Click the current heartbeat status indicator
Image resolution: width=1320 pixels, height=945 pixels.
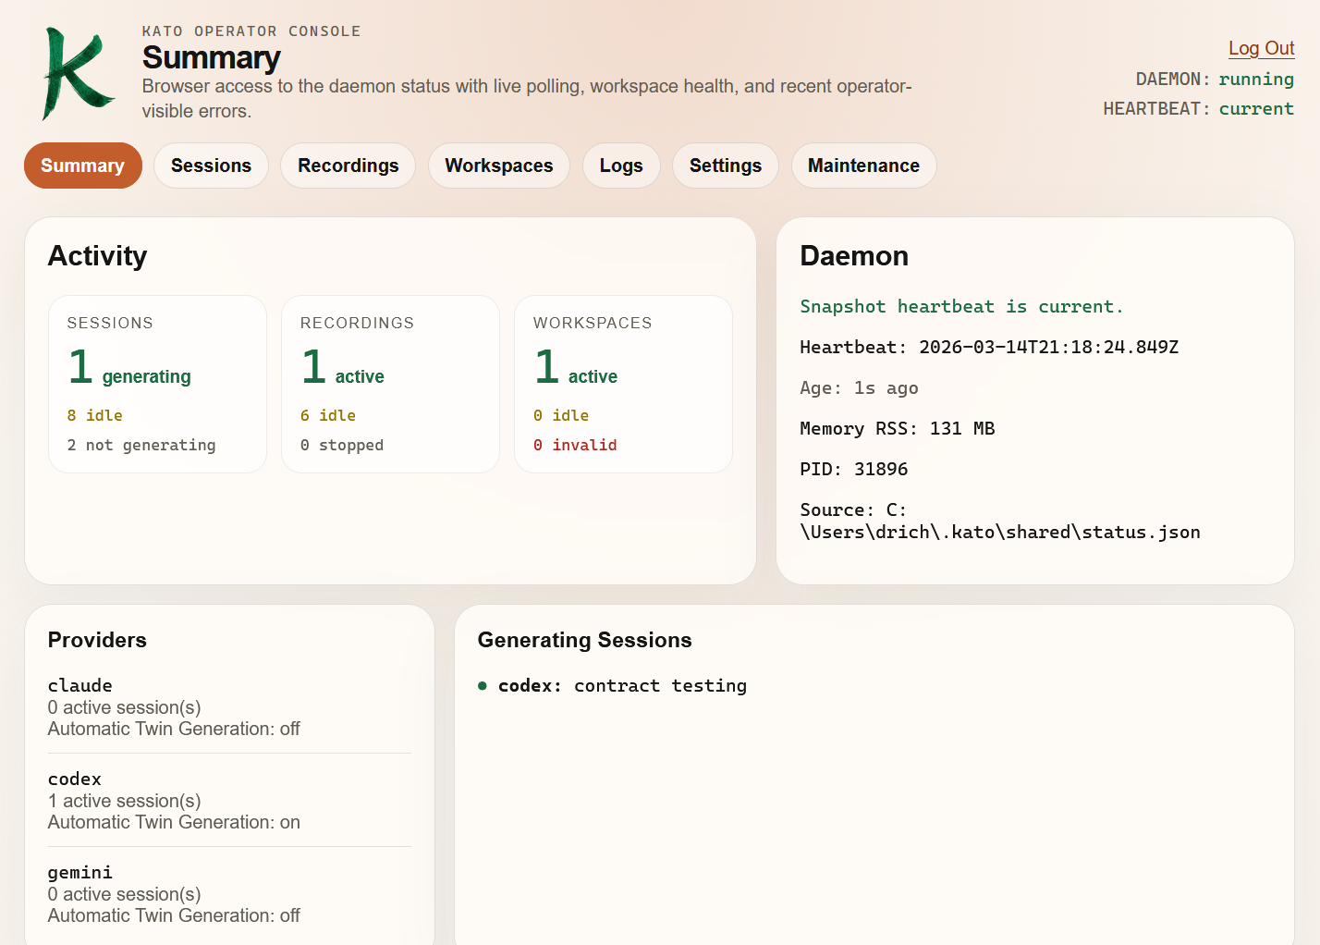coord(1256,108)
